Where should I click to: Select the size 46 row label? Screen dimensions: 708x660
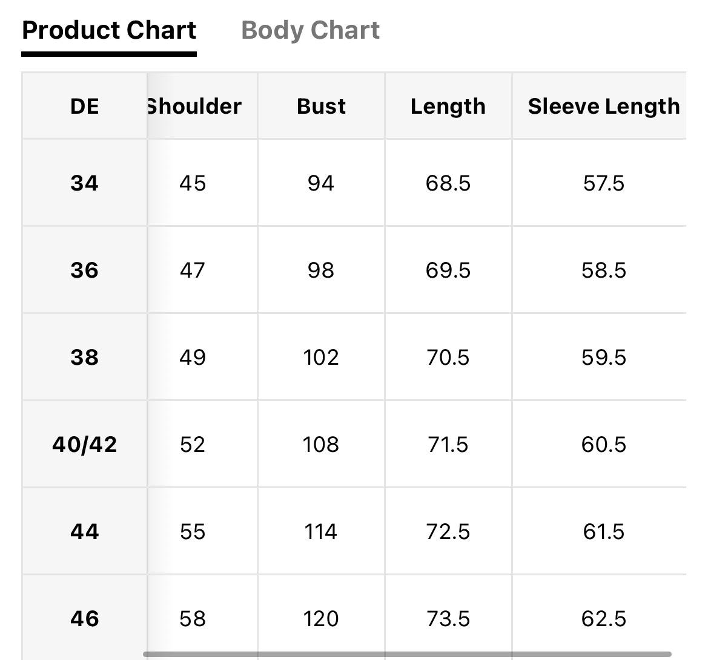pyautogui.click(x=84, y=618)
